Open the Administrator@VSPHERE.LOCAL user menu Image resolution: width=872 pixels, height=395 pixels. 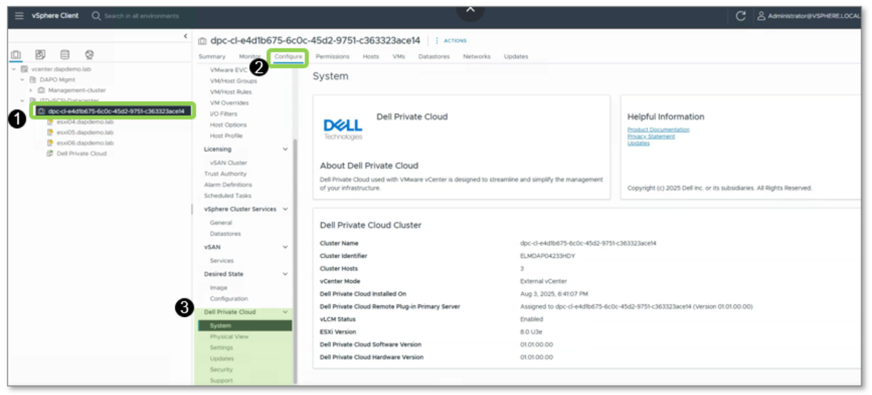808,16
